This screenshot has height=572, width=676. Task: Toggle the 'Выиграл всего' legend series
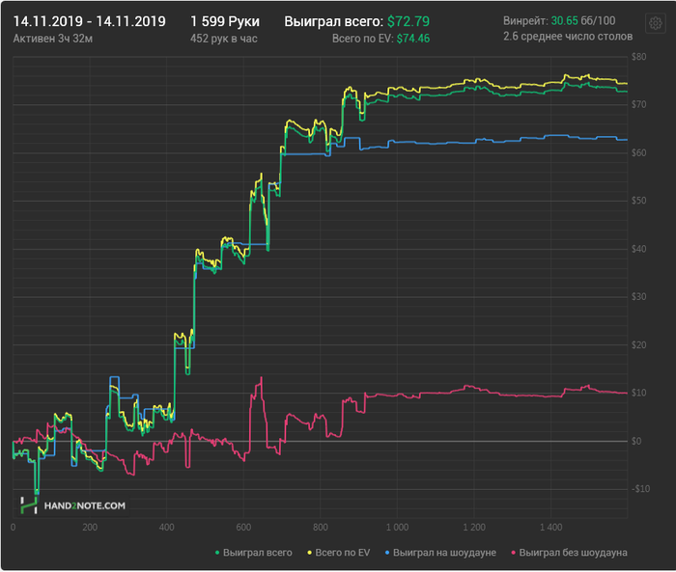(x=253, y=553)
